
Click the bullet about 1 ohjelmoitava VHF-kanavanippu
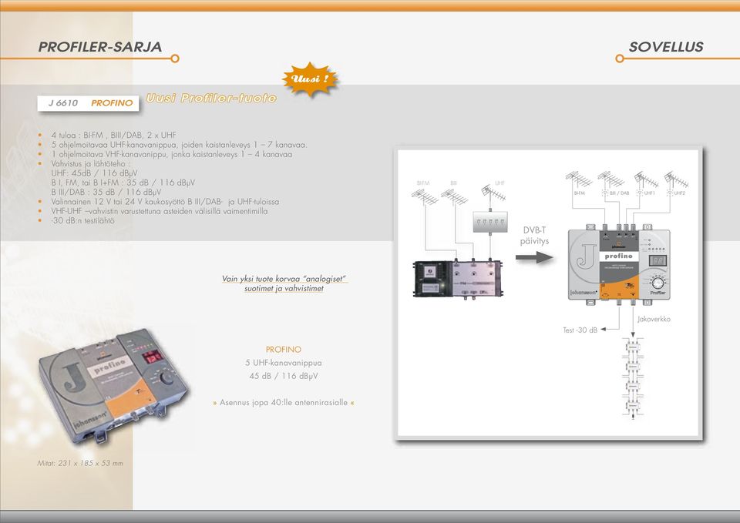pos(172,154)
